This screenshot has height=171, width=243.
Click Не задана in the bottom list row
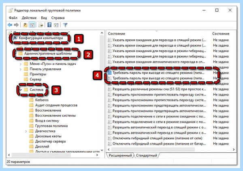click(221, 144)
